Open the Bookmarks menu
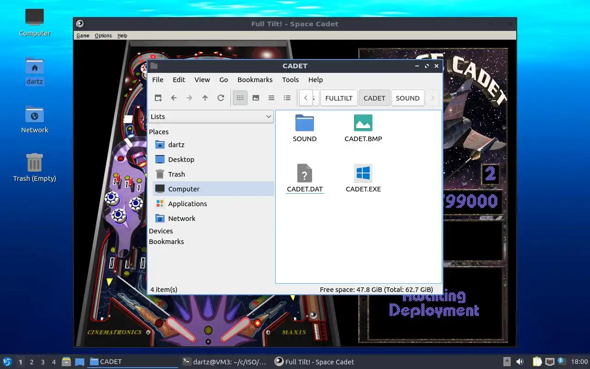This screenshot has width=590, height=369. tap(255, 80)
